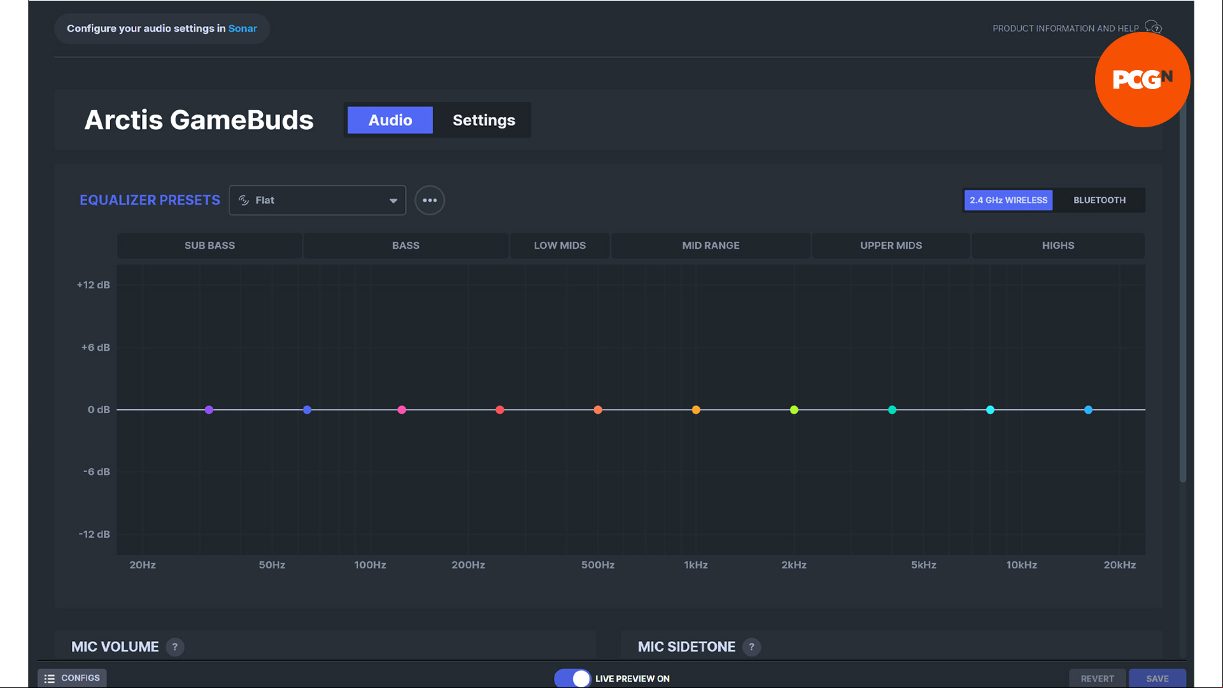
Task: Switch to the Audio tab
Action: [390, 120]
